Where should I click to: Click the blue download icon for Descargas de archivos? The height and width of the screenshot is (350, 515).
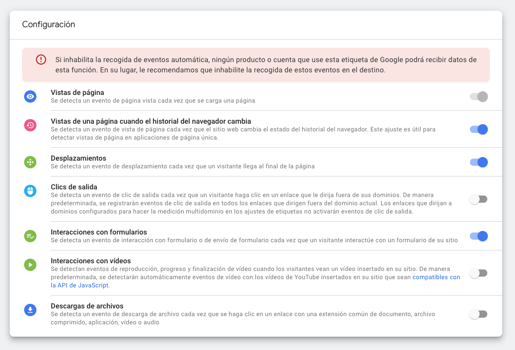point(30,310)
